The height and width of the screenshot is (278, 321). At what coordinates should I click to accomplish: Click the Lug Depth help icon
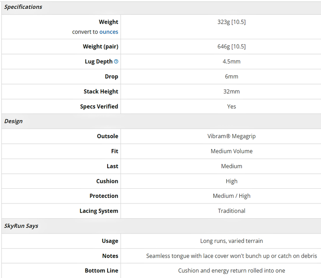click(116, 61)
